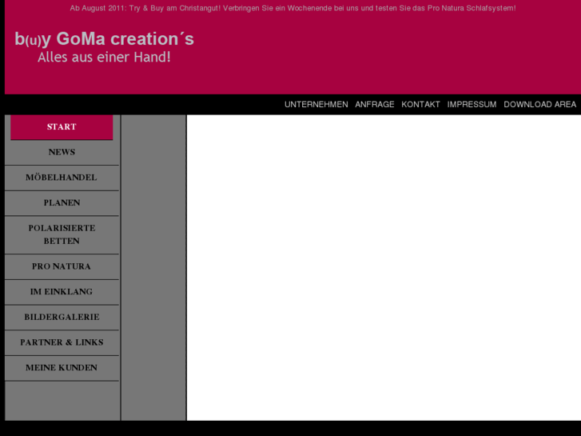The width and height of the screenshot is (581, 436).
Task: View the IMPRESSUM page
Action: coord(472,105)
